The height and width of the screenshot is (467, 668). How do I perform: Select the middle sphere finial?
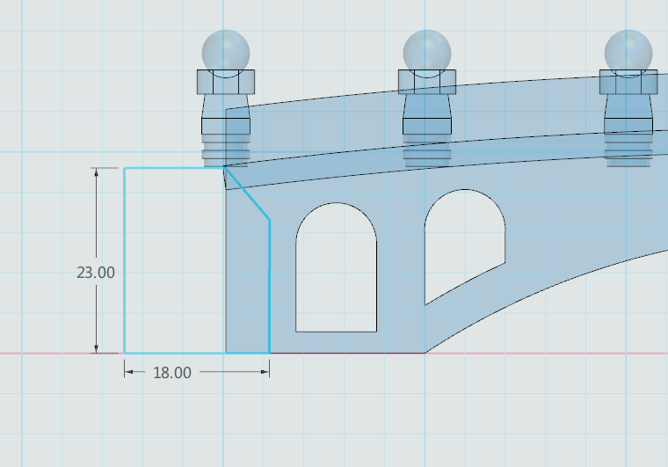(x=427, y=51)
